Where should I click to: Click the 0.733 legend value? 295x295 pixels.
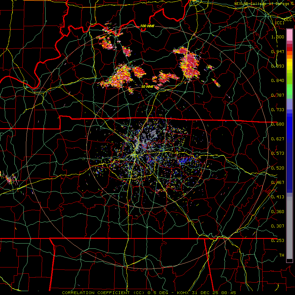click(x=278, y=110)
